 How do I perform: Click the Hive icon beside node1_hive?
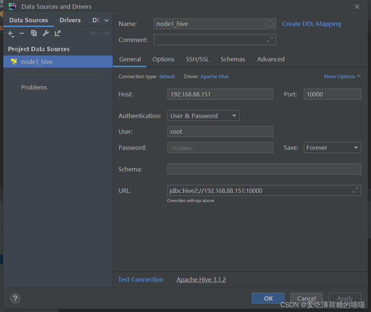point(14,62)
